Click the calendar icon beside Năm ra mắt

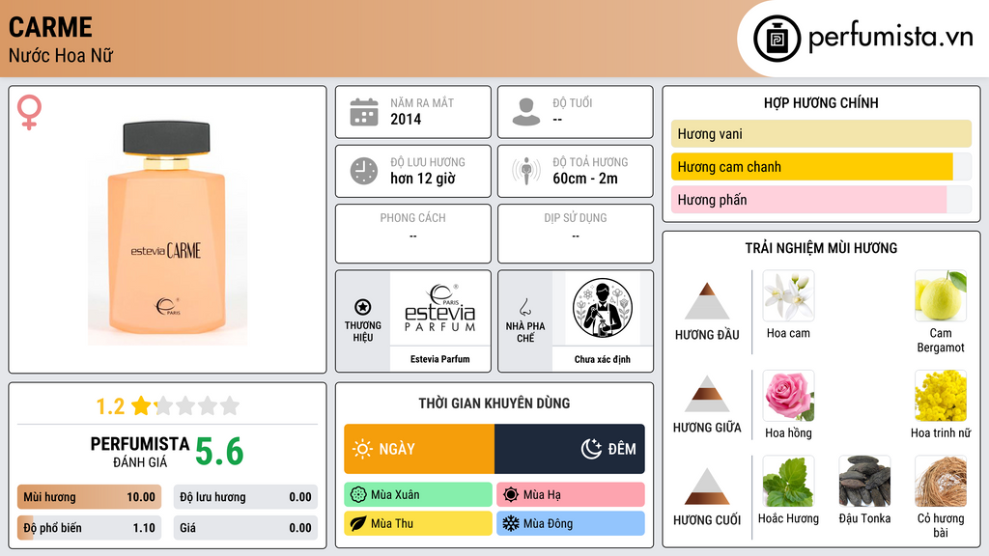pyautogui.click(x=364, y=112)
